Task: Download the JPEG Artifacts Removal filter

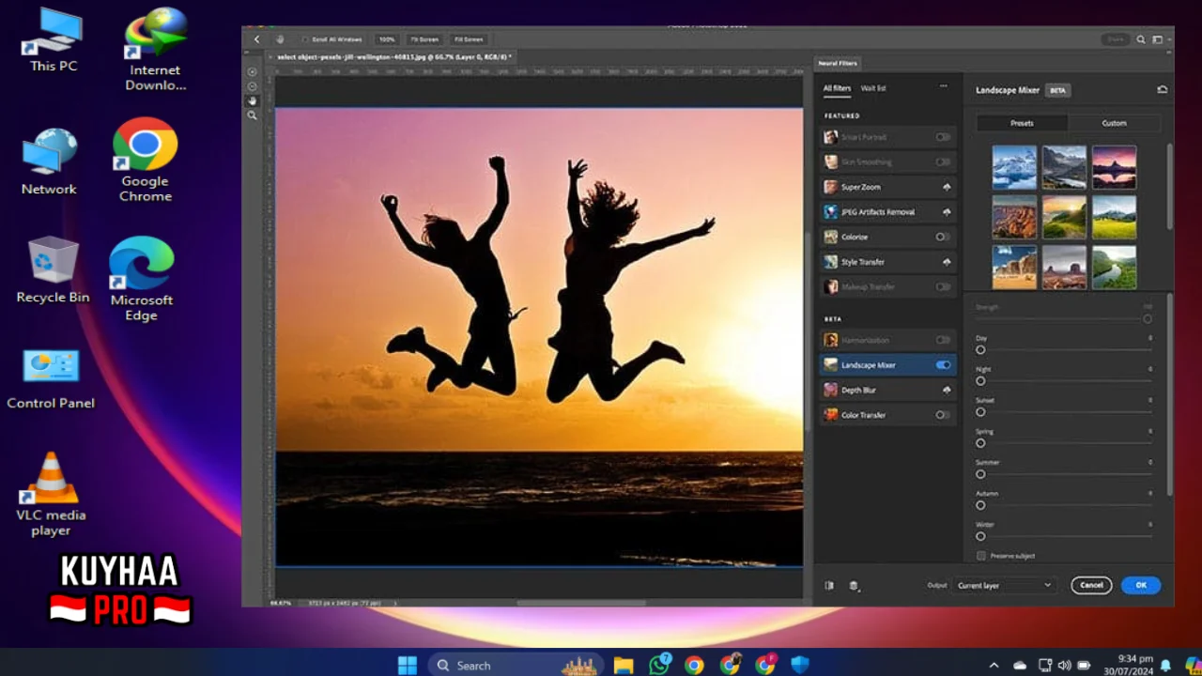Action: (947, 212)
